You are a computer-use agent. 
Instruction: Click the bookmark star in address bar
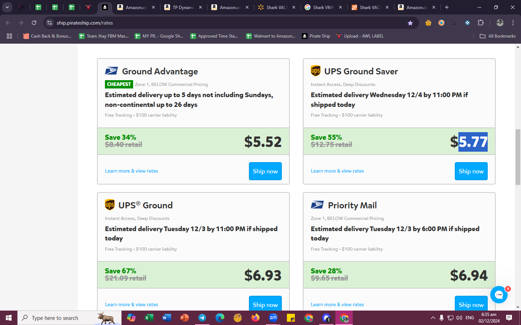(x=410, y=23)
